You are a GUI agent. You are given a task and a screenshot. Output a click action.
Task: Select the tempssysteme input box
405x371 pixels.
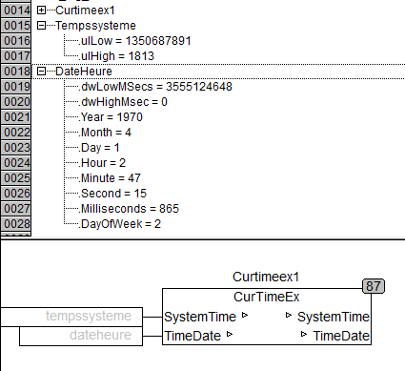click(x=71, y=317)
